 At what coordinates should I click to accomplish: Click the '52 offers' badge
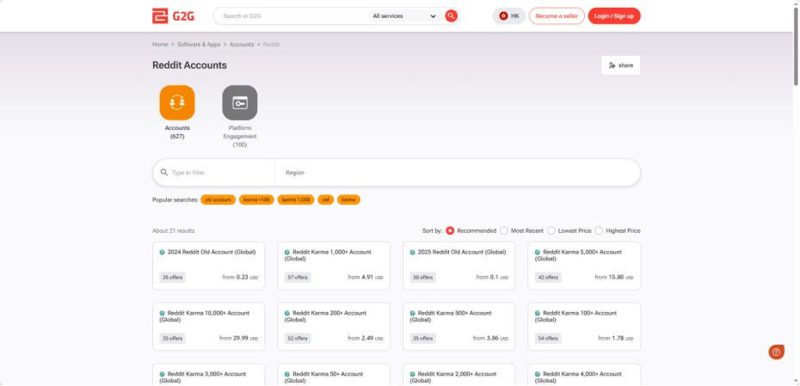tap(298, 338)
